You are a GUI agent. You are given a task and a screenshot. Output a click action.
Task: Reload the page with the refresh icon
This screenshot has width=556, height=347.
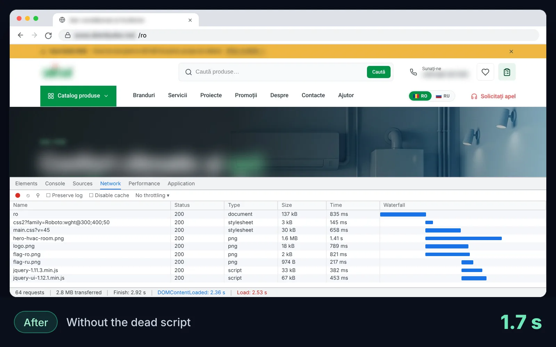[48, 35]
